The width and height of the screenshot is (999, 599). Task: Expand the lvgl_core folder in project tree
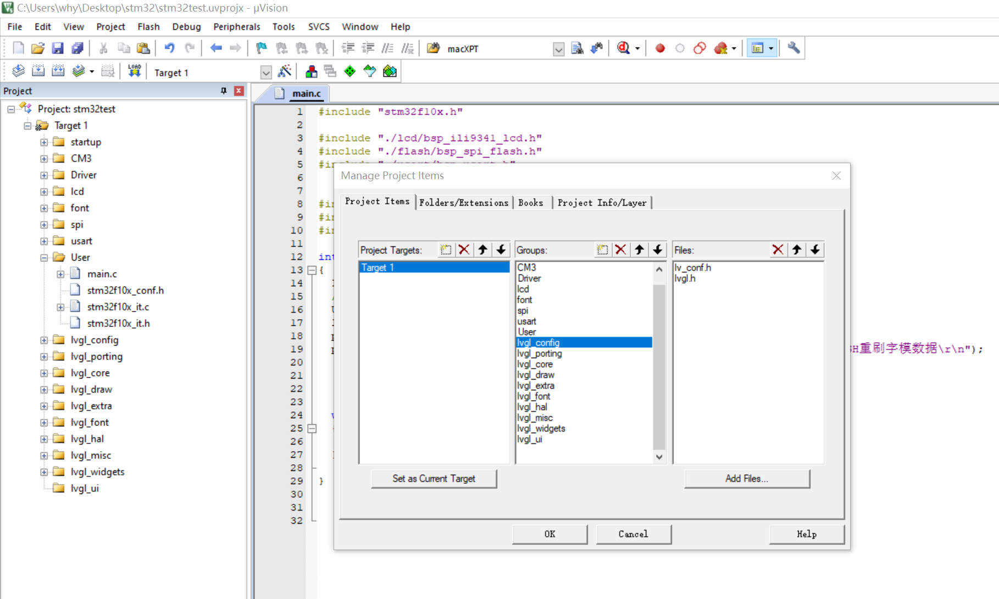click(44, 373)
